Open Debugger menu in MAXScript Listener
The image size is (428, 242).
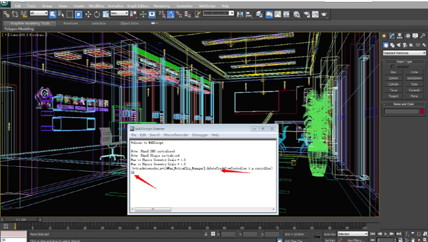pos(200,135)
